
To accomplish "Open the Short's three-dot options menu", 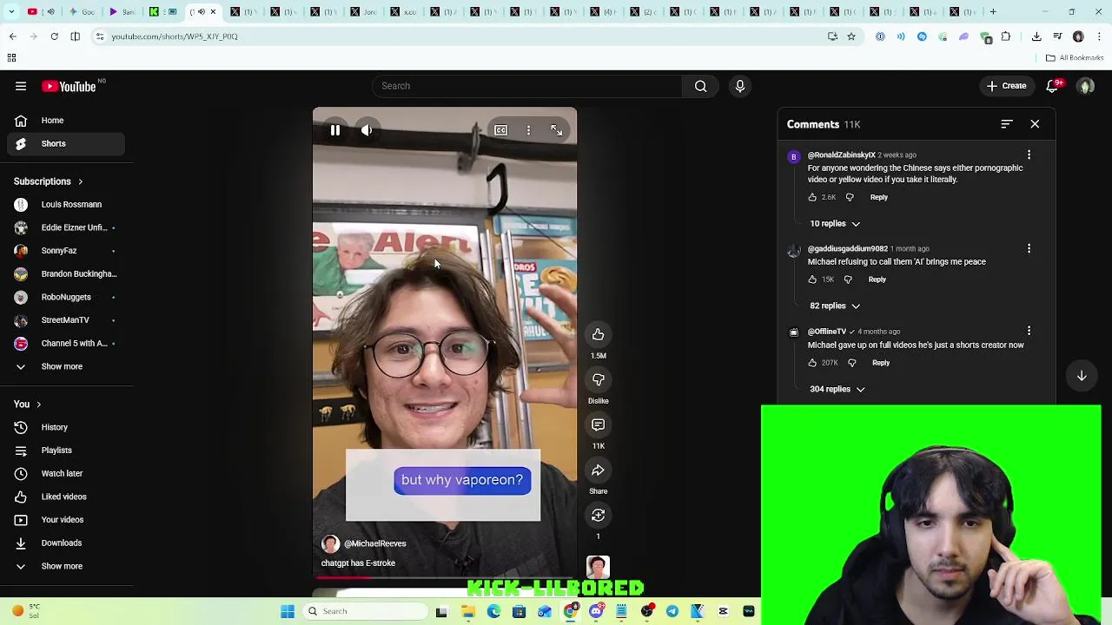I will [x=528, y=130].
